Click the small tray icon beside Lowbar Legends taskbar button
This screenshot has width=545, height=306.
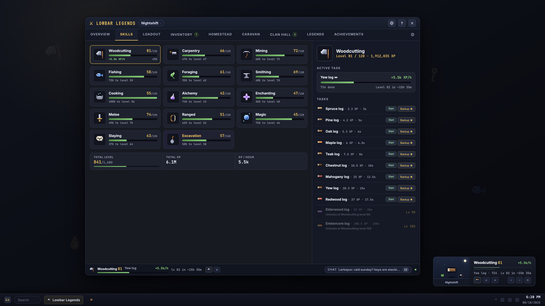click(91, 300)
